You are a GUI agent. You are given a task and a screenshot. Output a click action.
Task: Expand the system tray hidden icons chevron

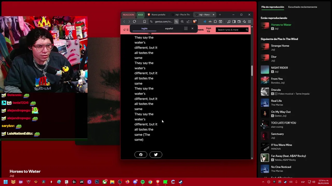coord(264,182)
